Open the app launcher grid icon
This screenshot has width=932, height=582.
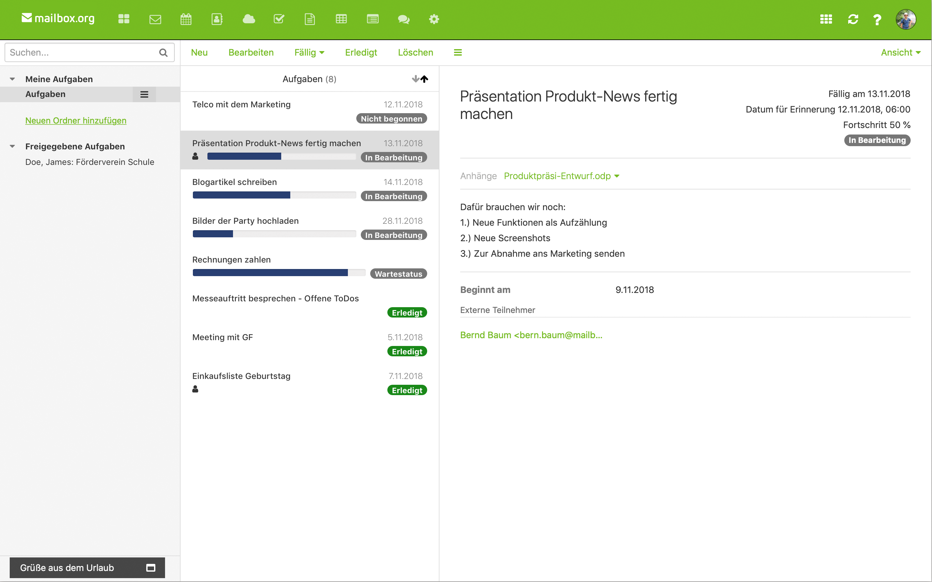[826, 19]
